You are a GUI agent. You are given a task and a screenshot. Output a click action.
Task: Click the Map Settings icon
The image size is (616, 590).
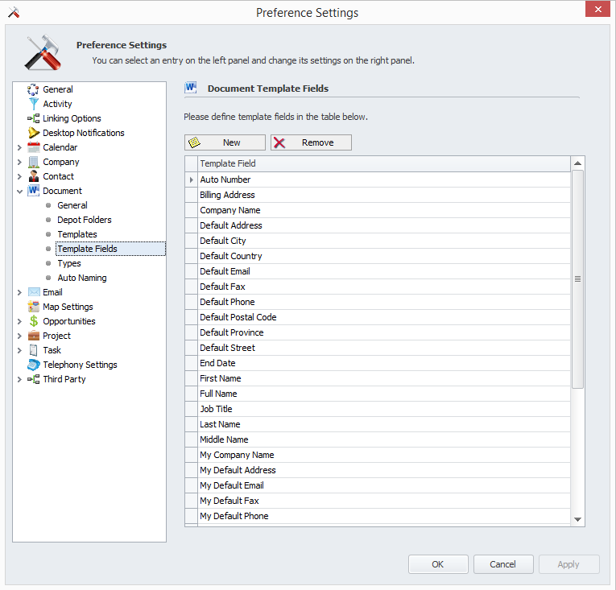click(34, 307)
